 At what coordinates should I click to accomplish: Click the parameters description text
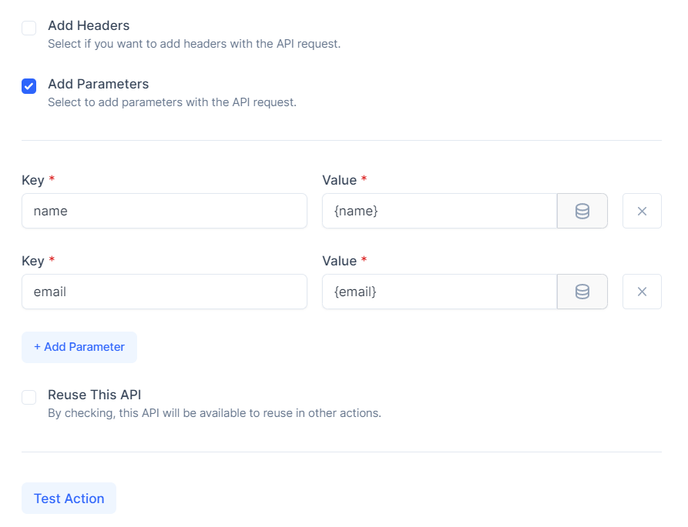tap(172, 102)
